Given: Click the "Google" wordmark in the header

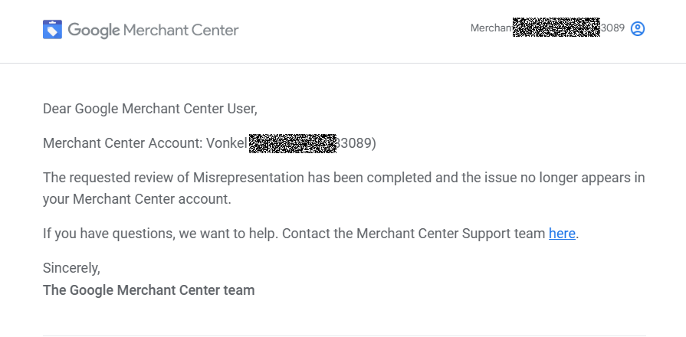Looking at the screenshot, I should click(94, 30).
